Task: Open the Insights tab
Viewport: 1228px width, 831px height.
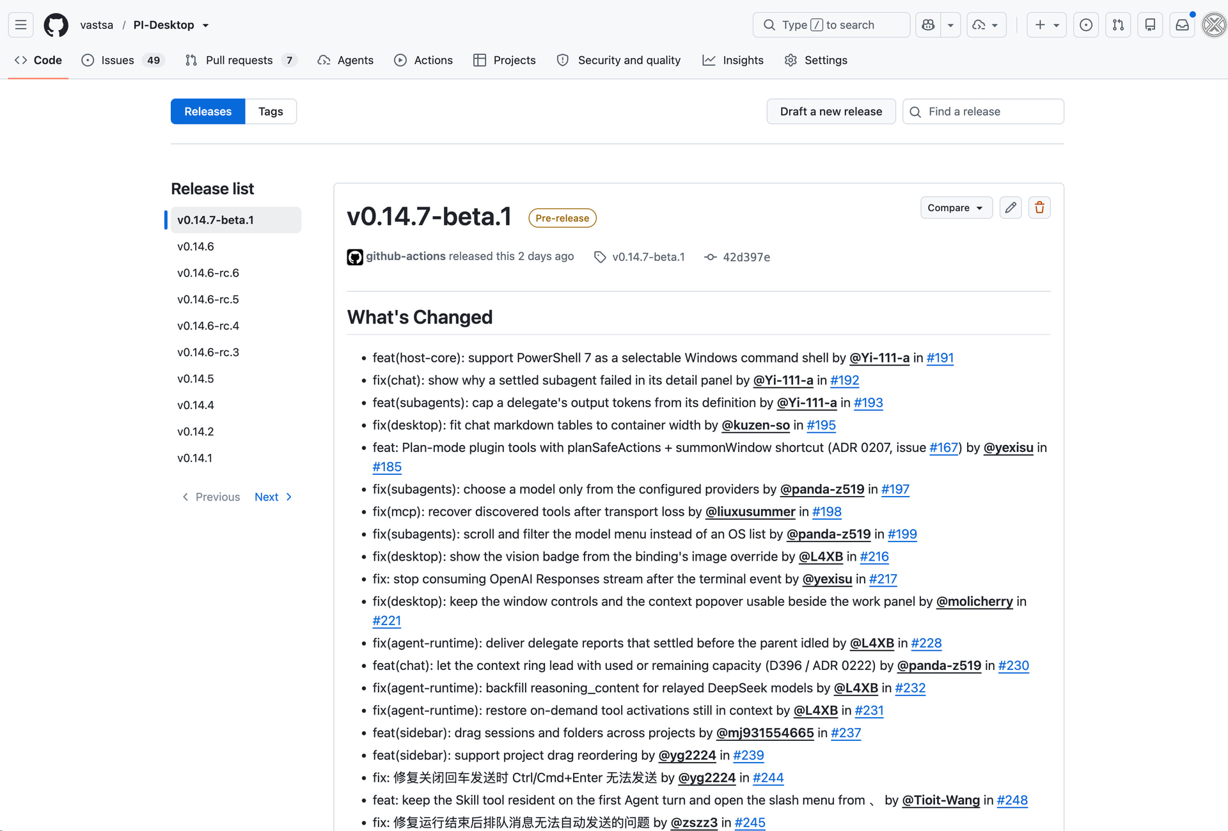Action: [733, 60]
